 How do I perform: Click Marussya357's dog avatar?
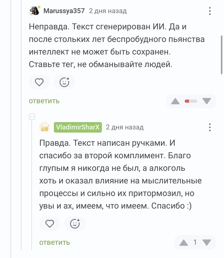click(x=34, y=11)
